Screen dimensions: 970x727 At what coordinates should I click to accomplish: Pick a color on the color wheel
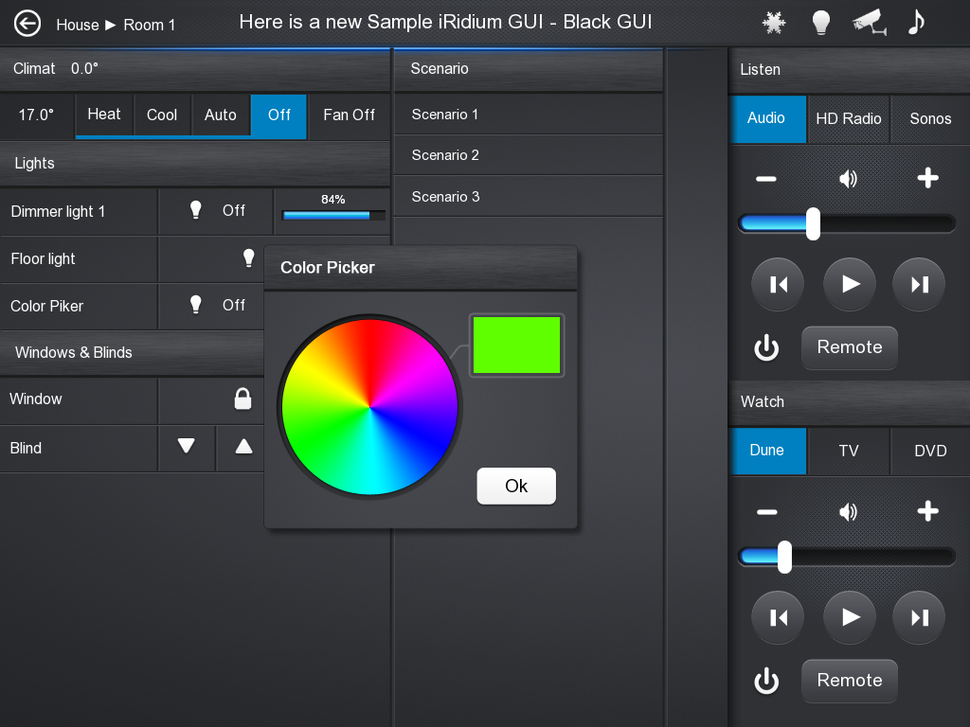click(369, 408)
